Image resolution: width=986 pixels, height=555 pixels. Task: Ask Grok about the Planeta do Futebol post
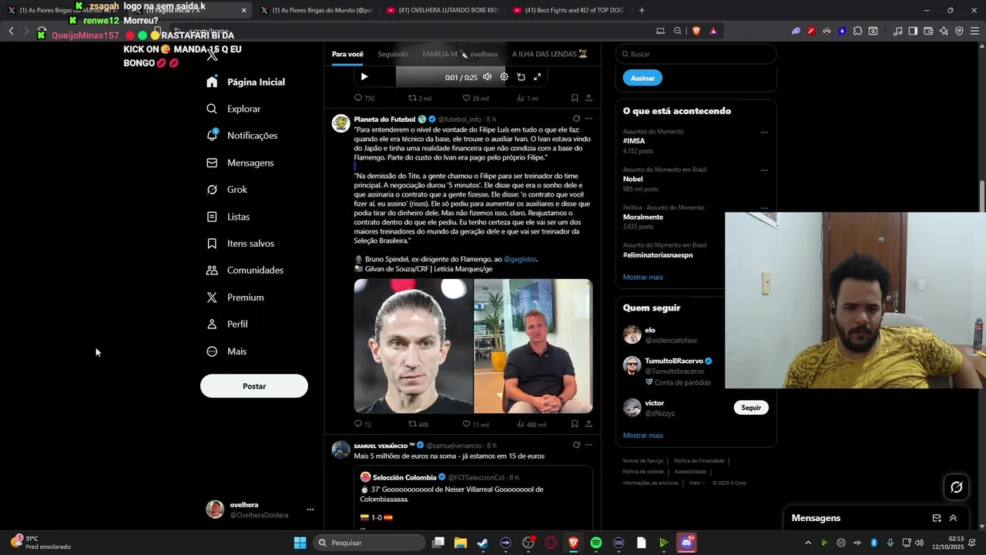(575, 119)
